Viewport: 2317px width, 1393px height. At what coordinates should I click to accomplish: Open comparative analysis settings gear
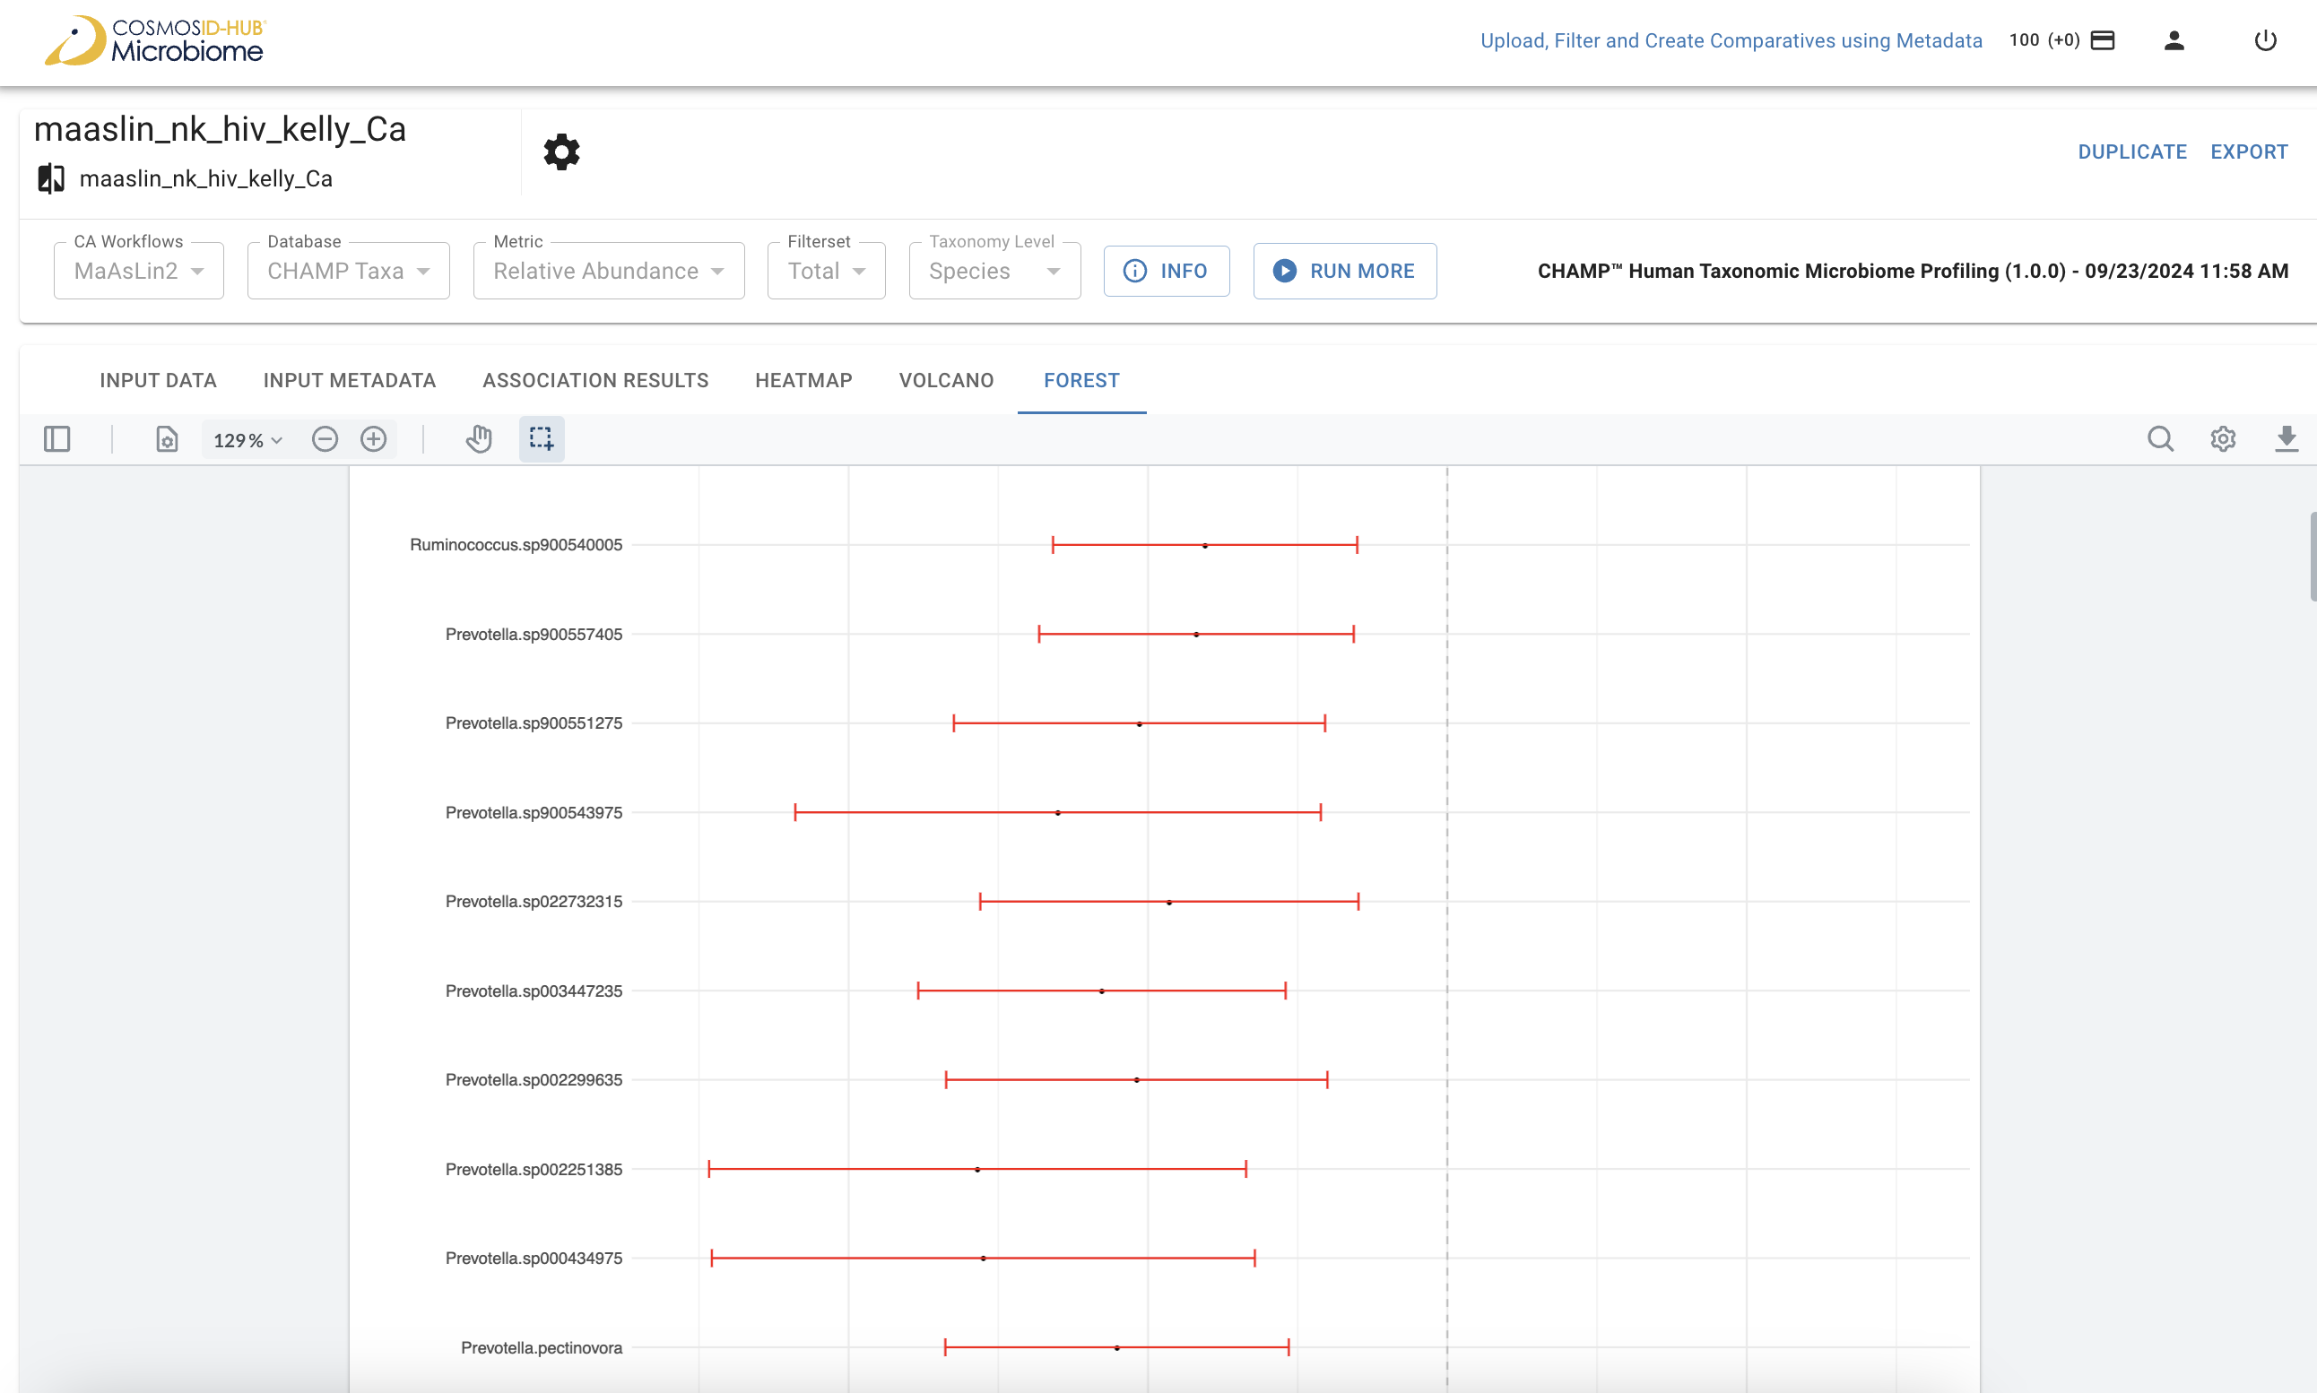tap(561, 152)
